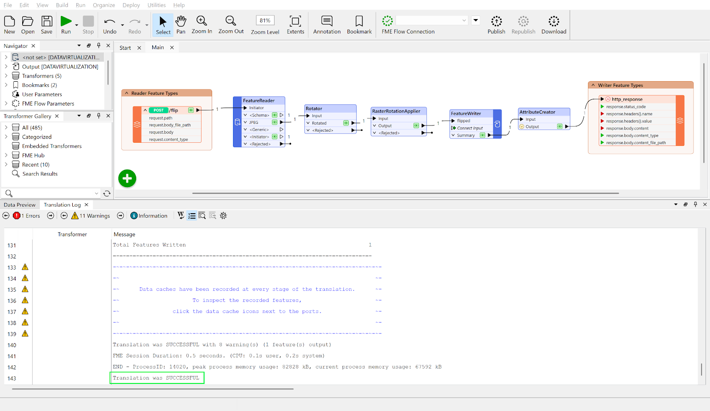710x411 pixels.
Task: Save the workspace using the Save icon
Action: coord(47,21)
